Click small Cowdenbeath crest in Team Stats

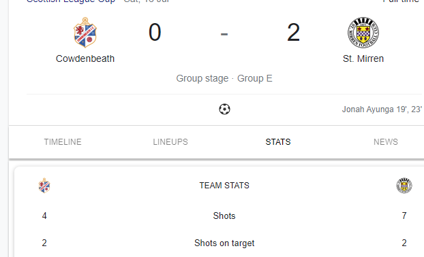pos(44,186)
